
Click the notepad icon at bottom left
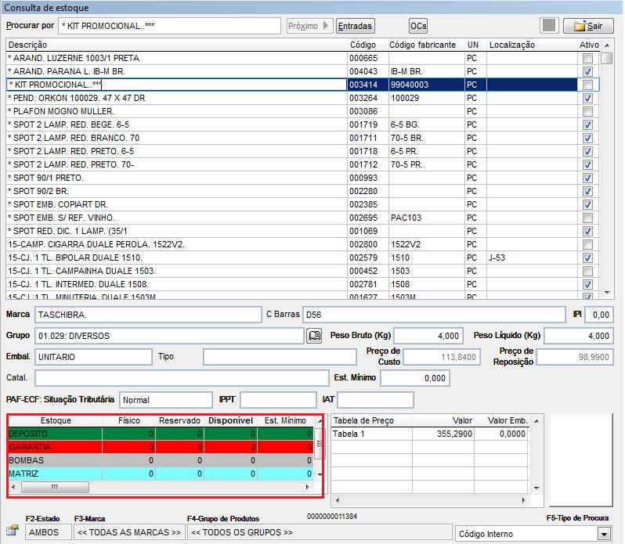pos(13,530)
